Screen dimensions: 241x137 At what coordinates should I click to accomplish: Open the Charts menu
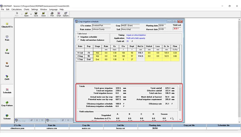click(27, 9)
